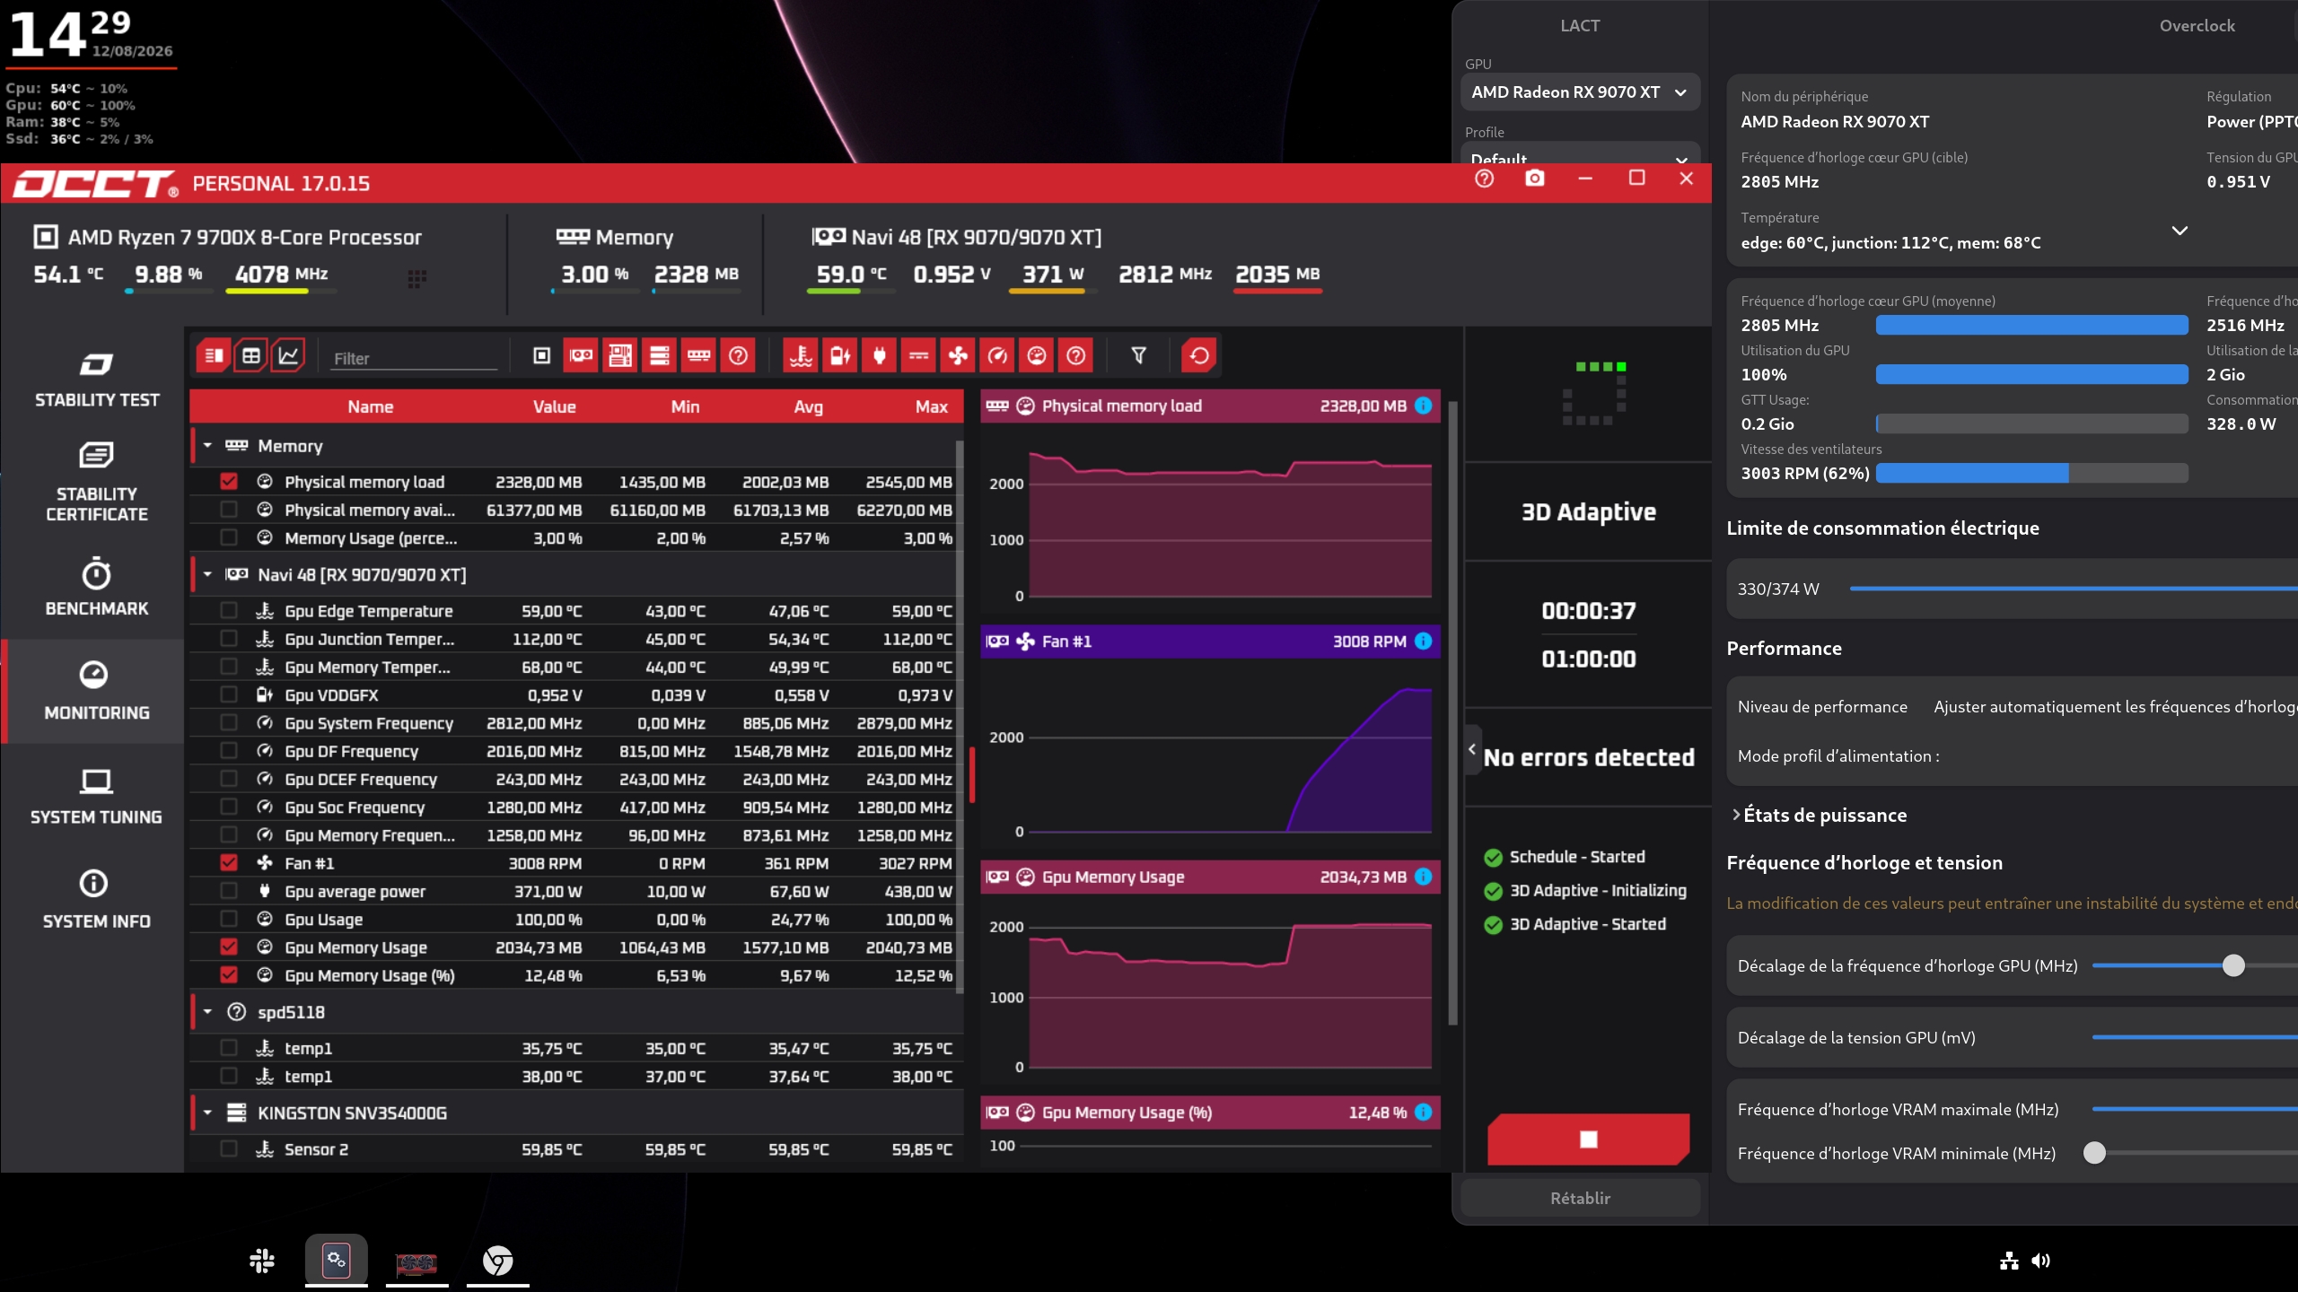Adjust the power limit slider in LACT
This screenshot has width=2298, height=1292.
pyautogui.click(x=2074, y=589)
